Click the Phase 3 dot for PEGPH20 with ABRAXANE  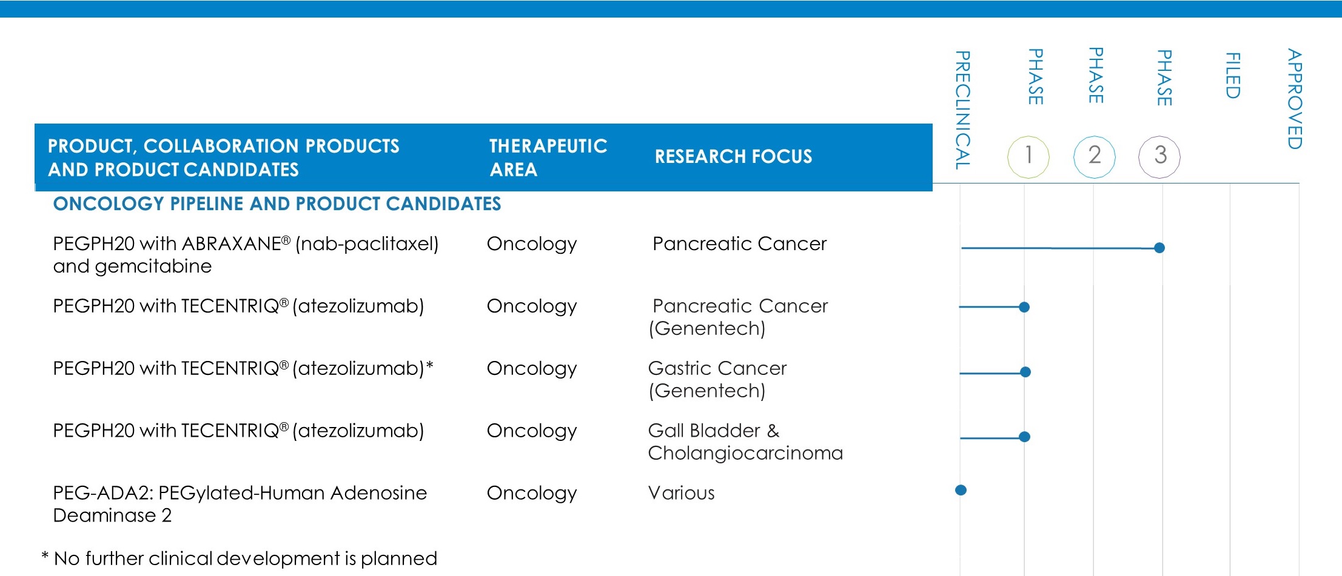[1159, 248]
